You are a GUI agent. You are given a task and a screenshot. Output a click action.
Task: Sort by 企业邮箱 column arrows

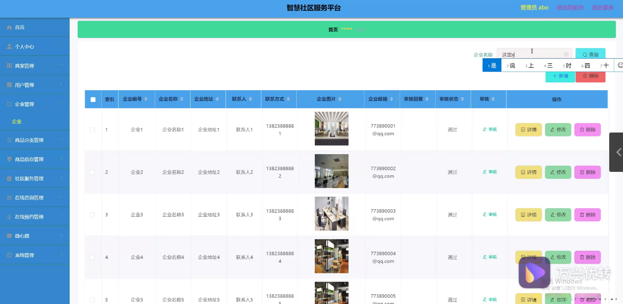pos(392,99)
